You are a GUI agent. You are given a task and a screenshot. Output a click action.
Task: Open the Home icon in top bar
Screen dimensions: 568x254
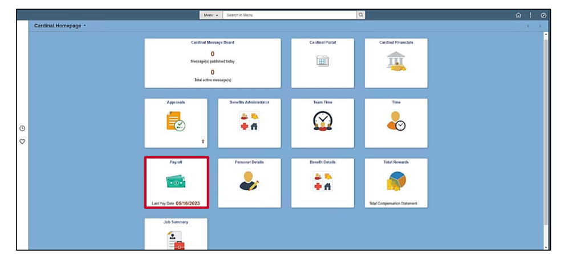[x=518, y=15]
